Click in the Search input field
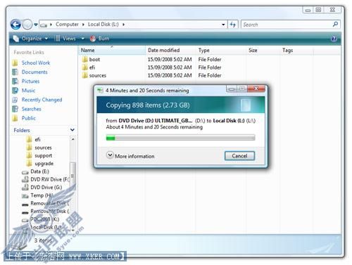The height and width of the screenshot is (265, 352). [x=287, y=25]
